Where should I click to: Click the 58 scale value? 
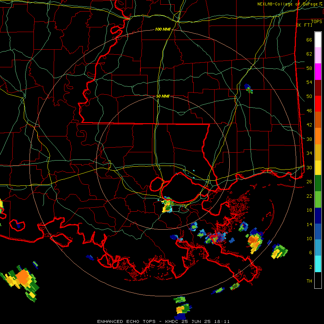[309, 68]
